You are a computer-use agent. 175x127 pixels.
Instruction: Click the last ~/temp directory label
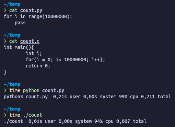coord(12,109)
